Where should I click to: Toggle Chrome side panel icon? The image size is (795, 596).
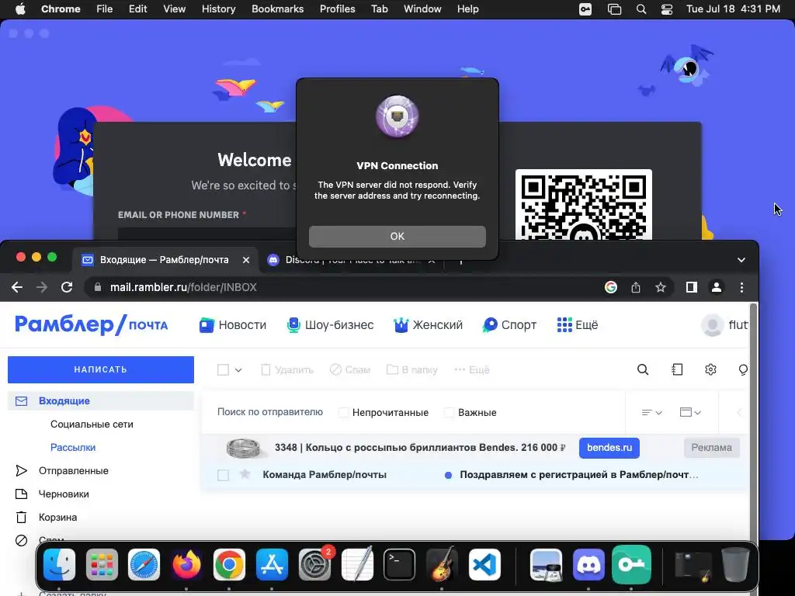pos(692,287)
